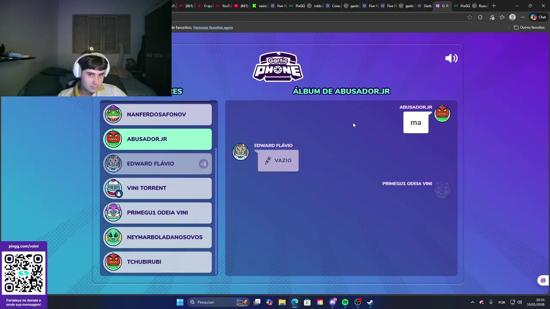This screenshot has width=550, height=309.
Task: Open Copilot Chat in browser toolbar
Action: [538, 17]
